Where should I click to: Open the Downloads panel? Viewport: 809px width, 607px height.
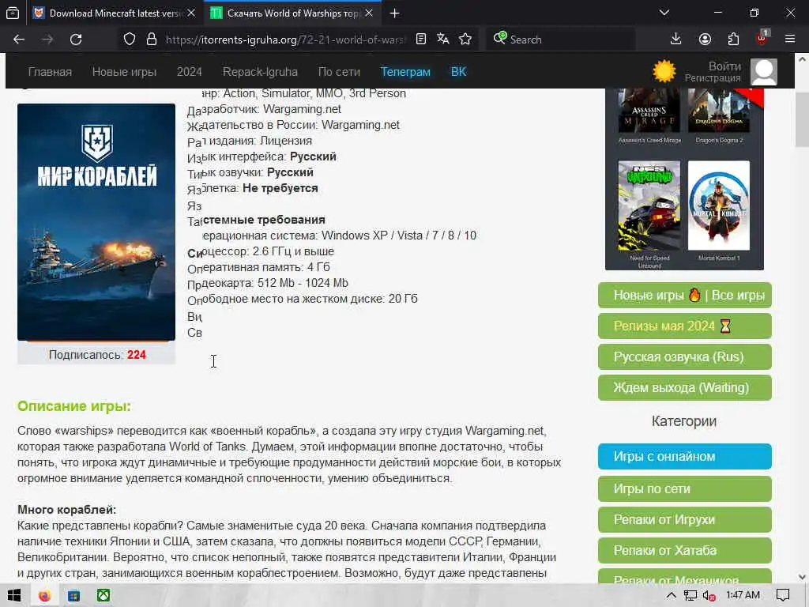pos(676,40)
